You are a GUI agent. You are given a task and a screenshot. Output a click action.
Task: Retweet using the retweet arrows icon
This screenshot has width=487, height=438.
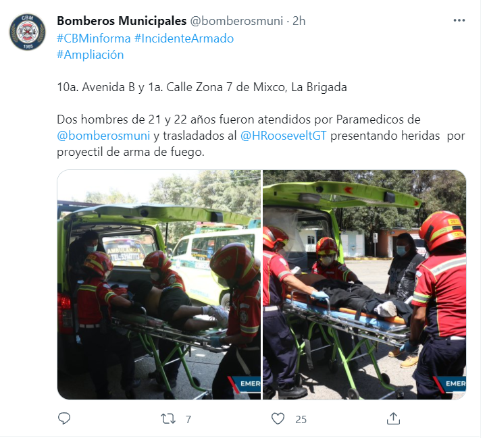(168, 418)
